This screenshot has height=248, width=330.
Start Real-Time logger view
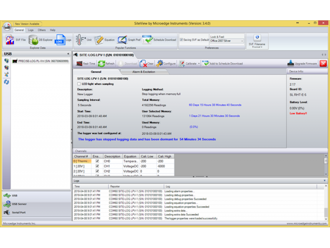click(x=86, y=64)
